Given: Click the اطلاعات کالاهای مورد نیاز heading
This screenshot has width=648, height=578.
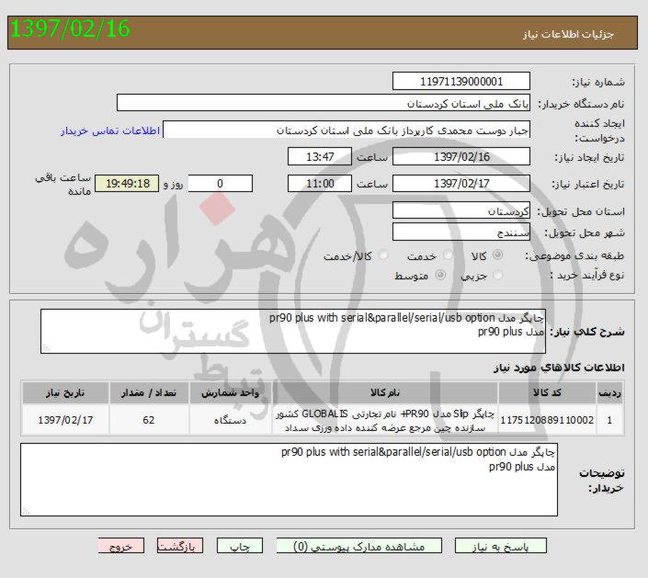Looking at the screenshot, I should coord(559,368).
